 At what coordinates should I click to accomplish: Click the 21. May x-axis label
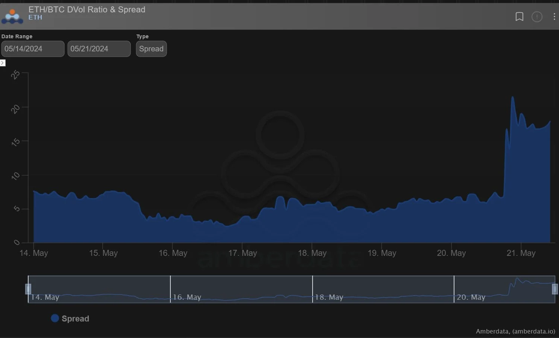coord(521,253)
